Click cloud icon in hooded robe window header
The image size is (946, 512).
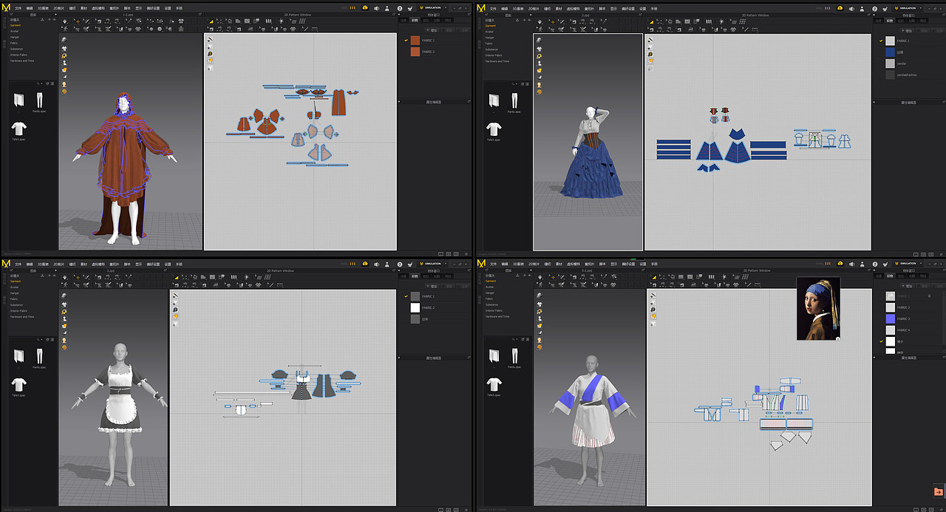(x=365, y=8)
